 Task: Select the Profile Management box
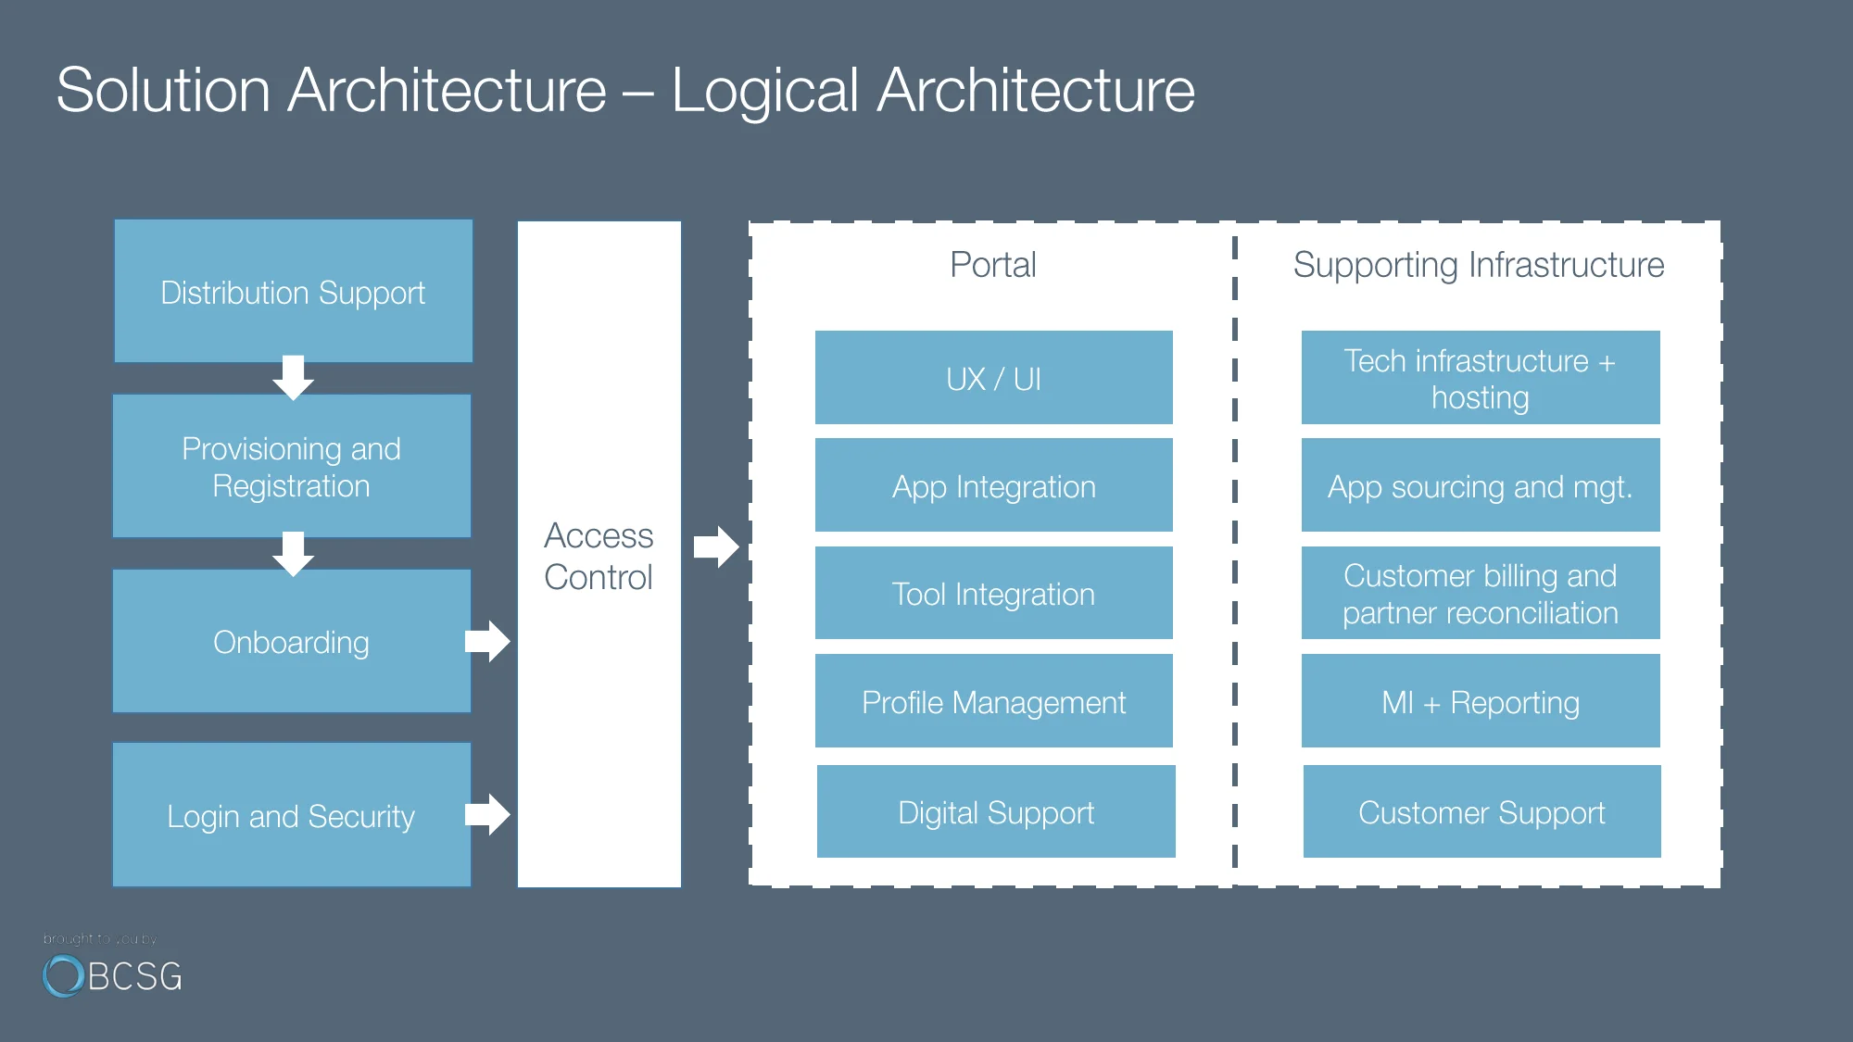click(x=993, y=702)
